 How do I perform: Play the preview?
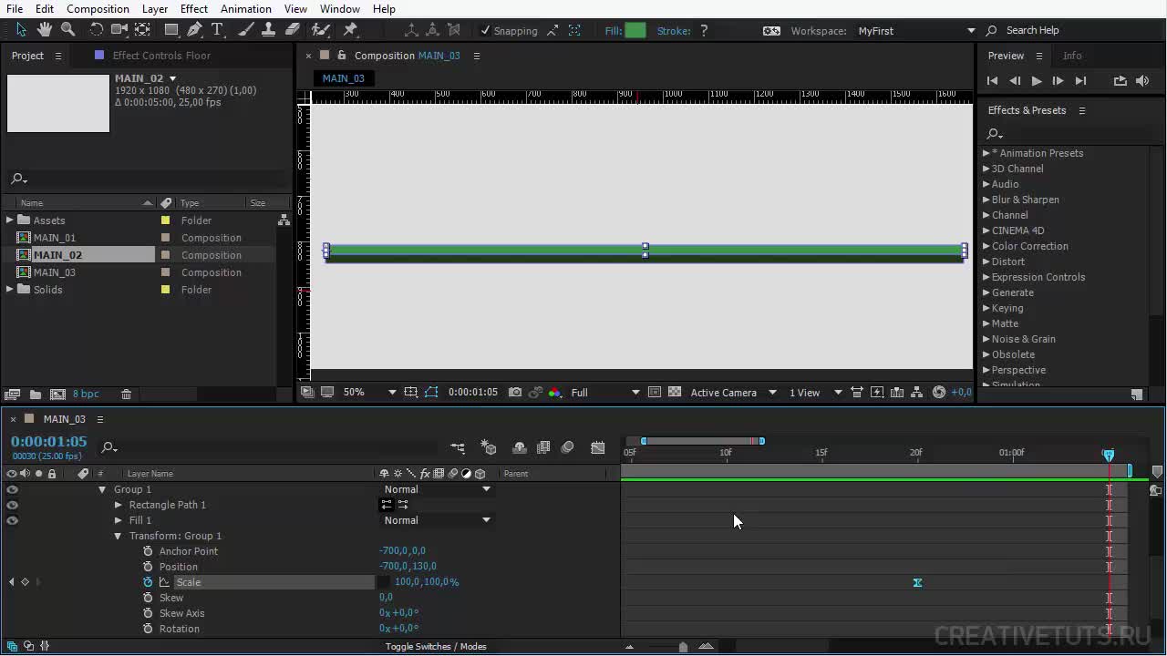1036,81
